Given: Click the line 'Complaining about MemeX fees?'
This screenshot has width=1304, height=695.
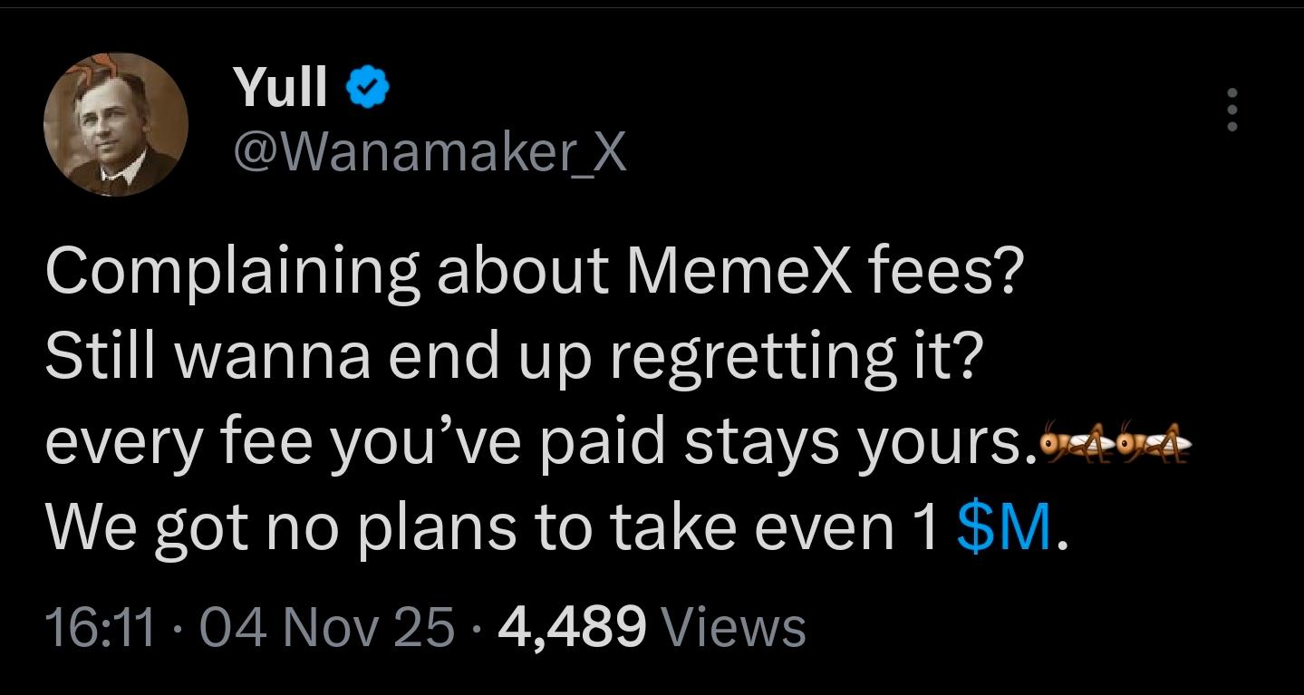Looking at the screenshot, I should (533, 271).
